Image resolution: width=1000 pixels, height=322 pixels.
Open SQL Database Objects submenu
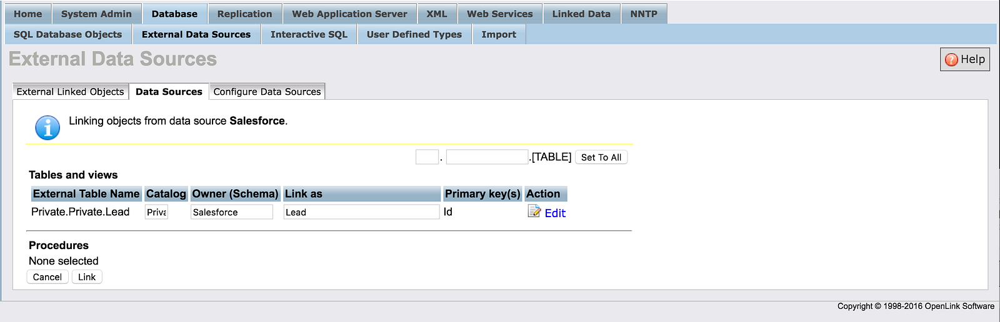[x=67, y=34]
